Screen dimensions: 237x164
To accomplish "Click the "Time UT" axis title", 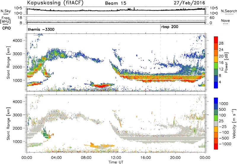I will coord(116,162).
